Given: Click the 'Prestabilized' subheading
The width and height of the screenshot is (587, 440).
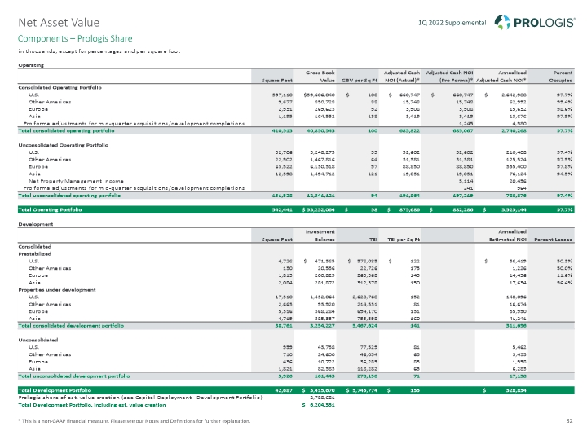Looking at the screenshot, I should (x=34, y=254).
